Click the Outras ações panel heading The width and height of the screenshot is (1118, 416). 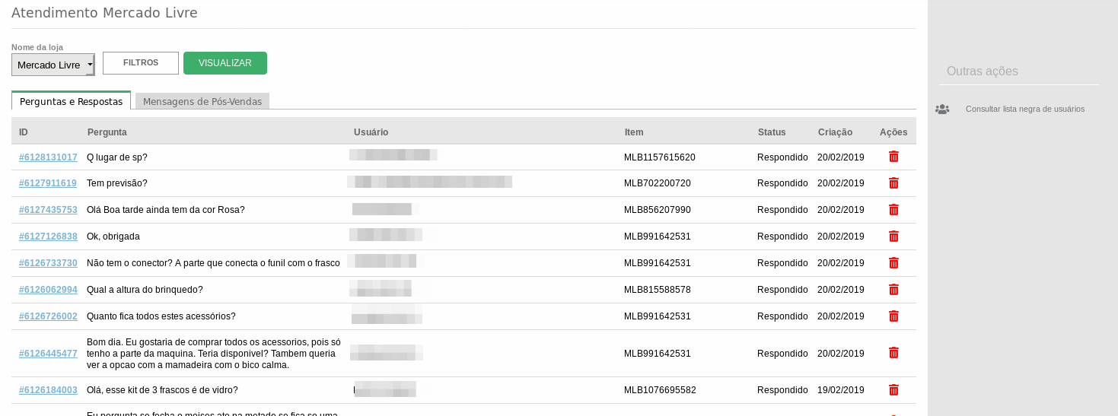(x=983, y=71)
